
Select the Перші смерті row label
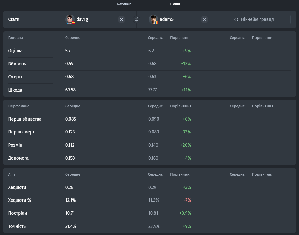tap(22, 132)
